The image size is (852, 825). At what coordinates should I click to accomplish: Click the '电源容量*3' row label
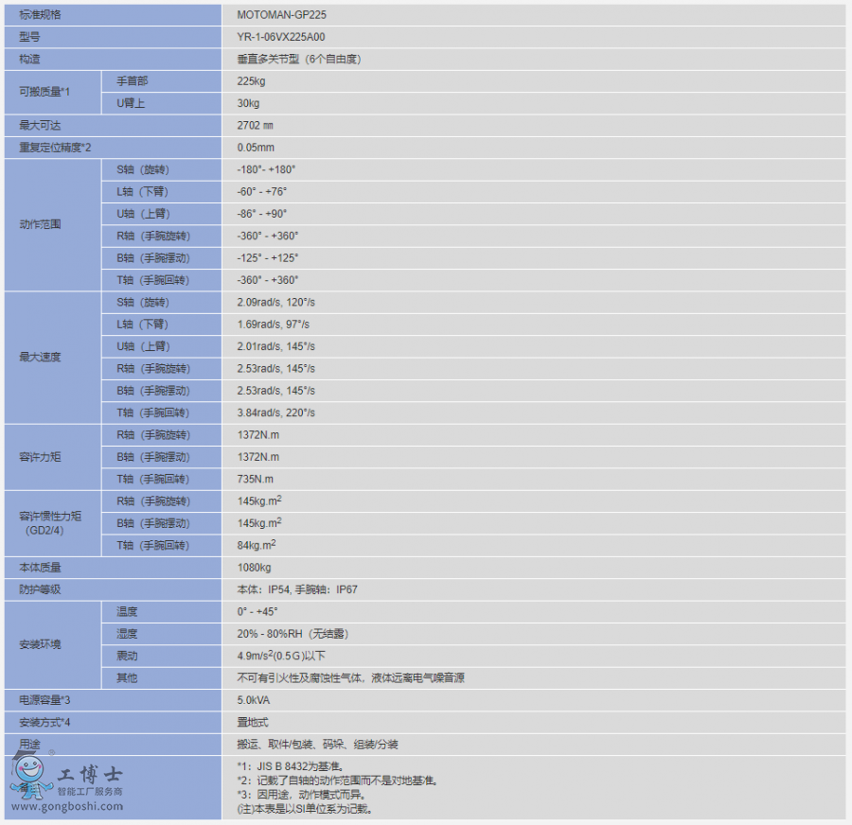[44, 700]
